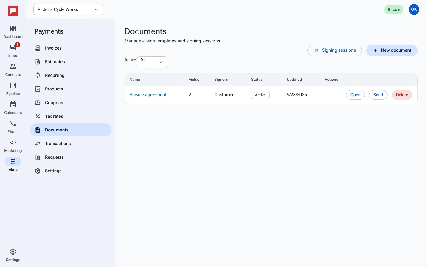Screen dimensions: 427x267
Task: Click the 9/28/2026 date cell
Action: [x=297, y=95]
